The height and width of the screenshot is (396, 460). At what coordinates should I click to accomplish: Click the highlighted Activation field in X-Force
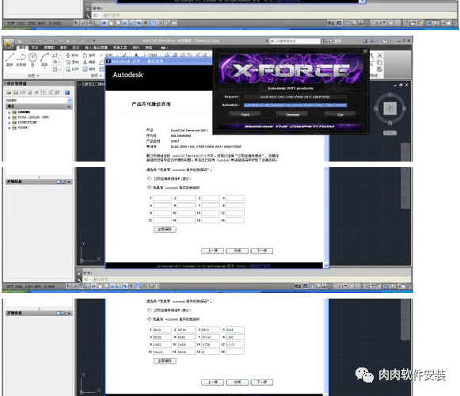(295, 105)
